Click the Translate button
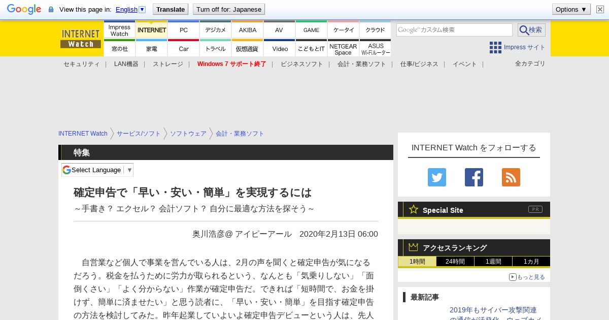This screenshot has width=609, height=320. (x=171, y=9)
